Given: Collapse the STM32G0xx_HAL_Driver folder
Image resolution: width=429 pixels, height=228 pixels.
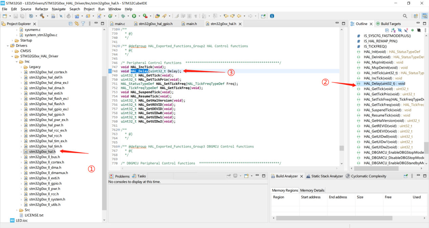Looking at the screenshot, I should point(12,56).
